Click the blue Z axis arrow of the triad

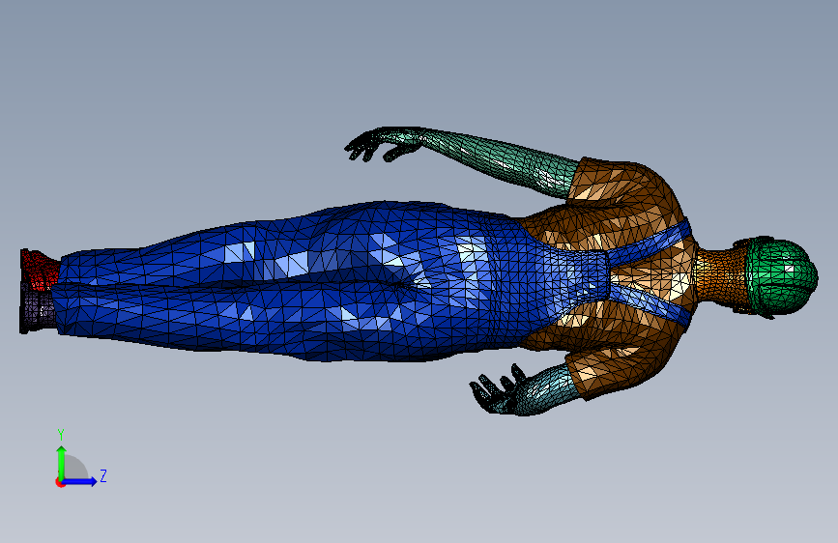(80, 481)
